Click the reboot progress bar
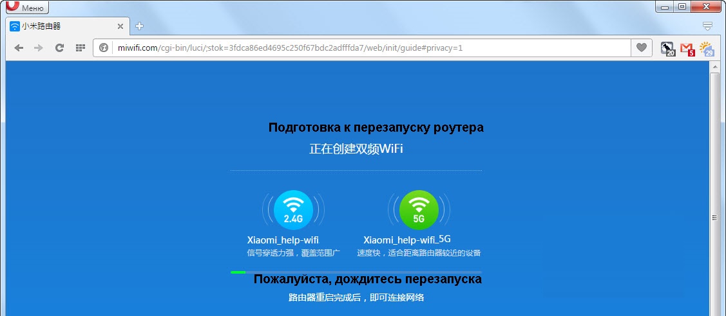726x316 pixels. [x=356, y=272]
